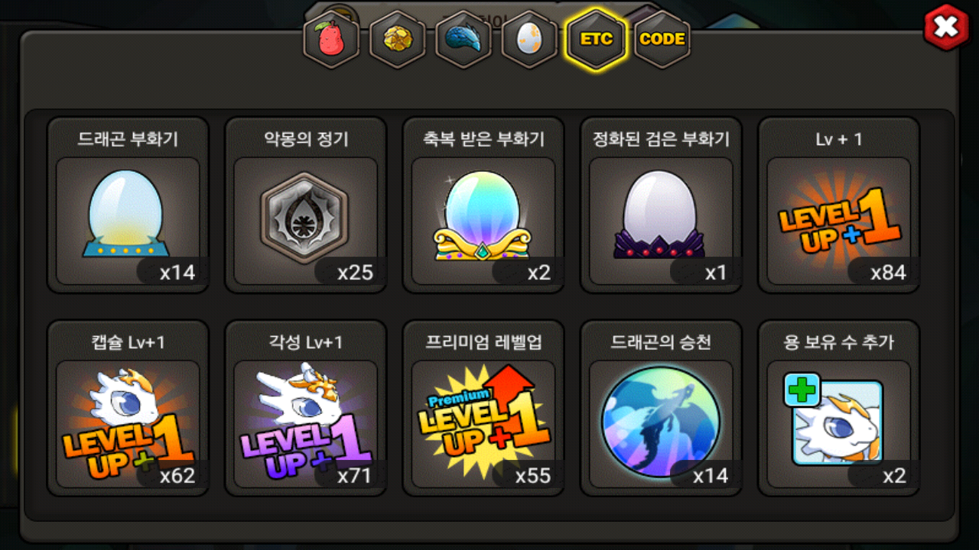Choose the 축복 받은 부화기 rainbow egg
Viewport: 979px width, 550px height.
pyautogui.click(x=483, y=205)
